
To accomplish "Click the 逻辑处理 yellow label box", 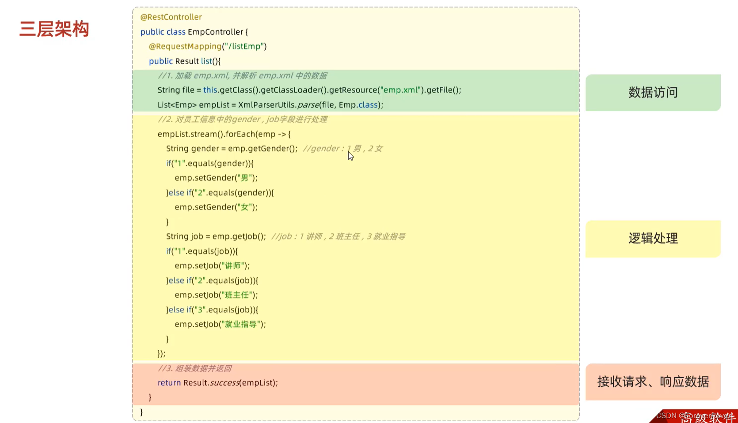I will click(653, 239).
